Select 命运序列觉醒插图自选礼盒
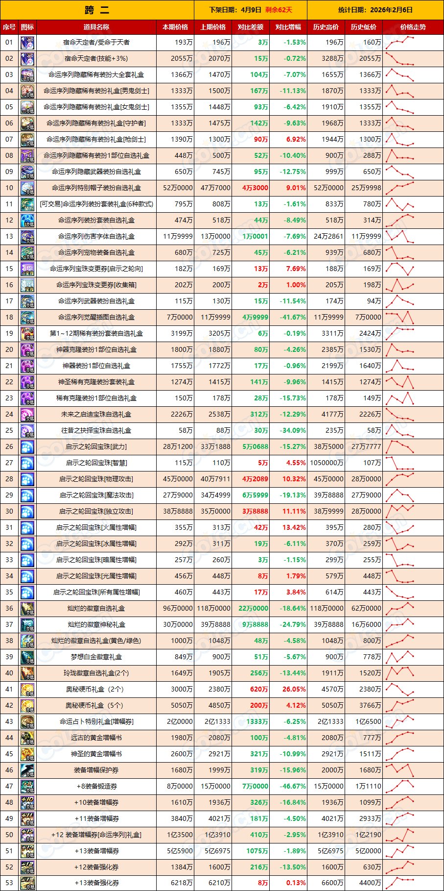The width and height of the screenshot is (444, 891). (96, 318)
